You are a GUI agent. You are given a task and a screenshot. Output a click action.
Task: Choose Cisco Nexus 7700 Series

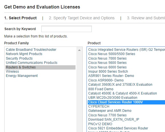[x=107, y=115]
